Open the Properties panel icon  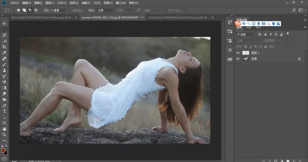tap(230, 31)
